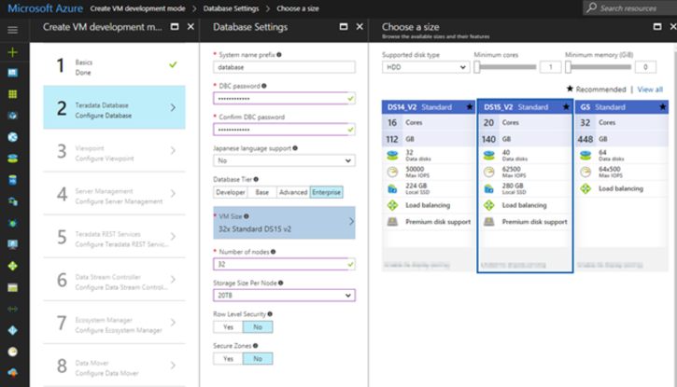Select Base database tier
677x387 pixels.
(262, 192)
